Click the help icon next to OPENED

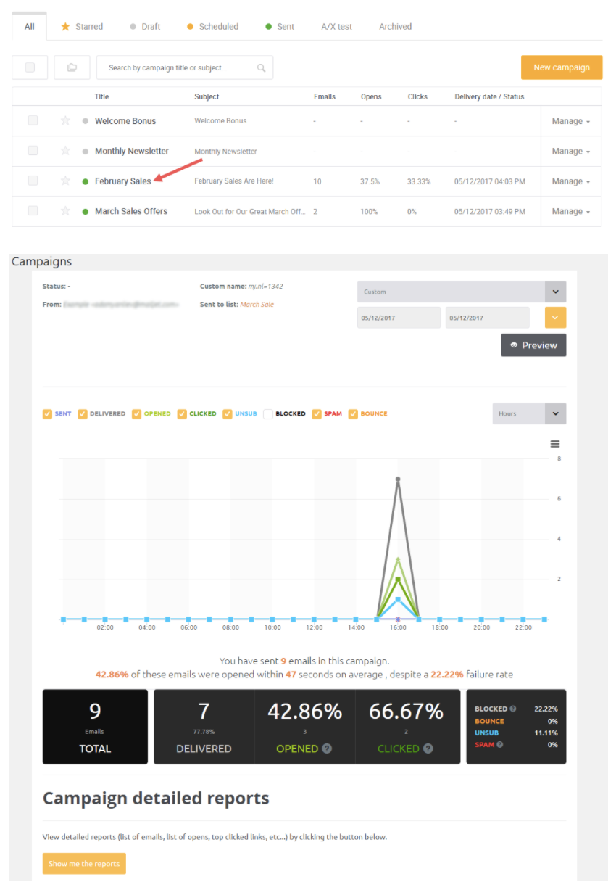pyautogui.click(x=327, y=749)
